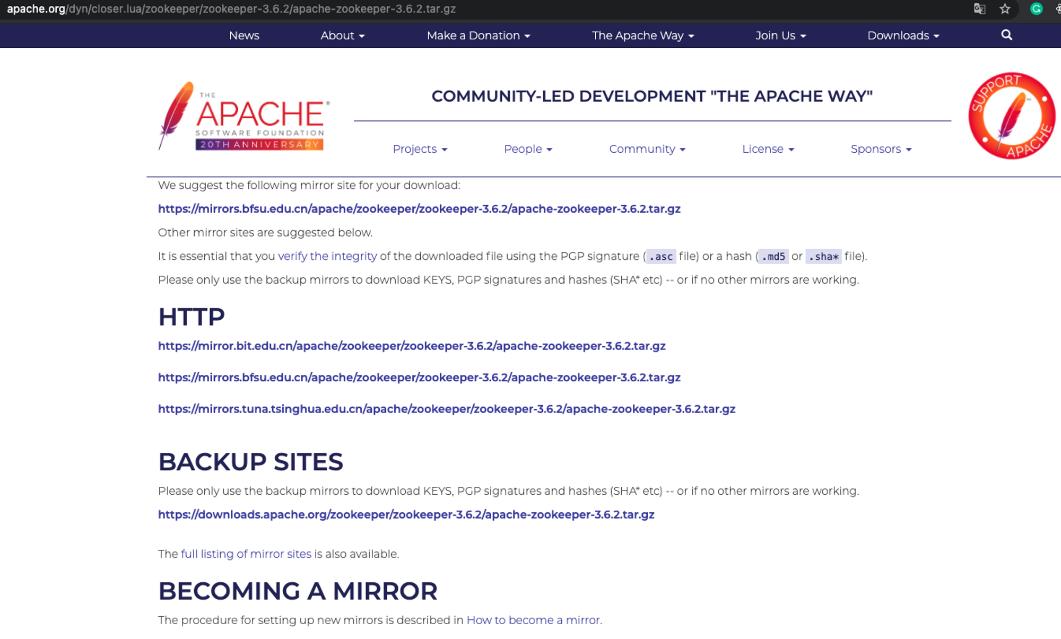Click the mirrors.tuna.tsinghua.edu.cn download link
The image size is (1061, 639).
[x=447, y=409]
